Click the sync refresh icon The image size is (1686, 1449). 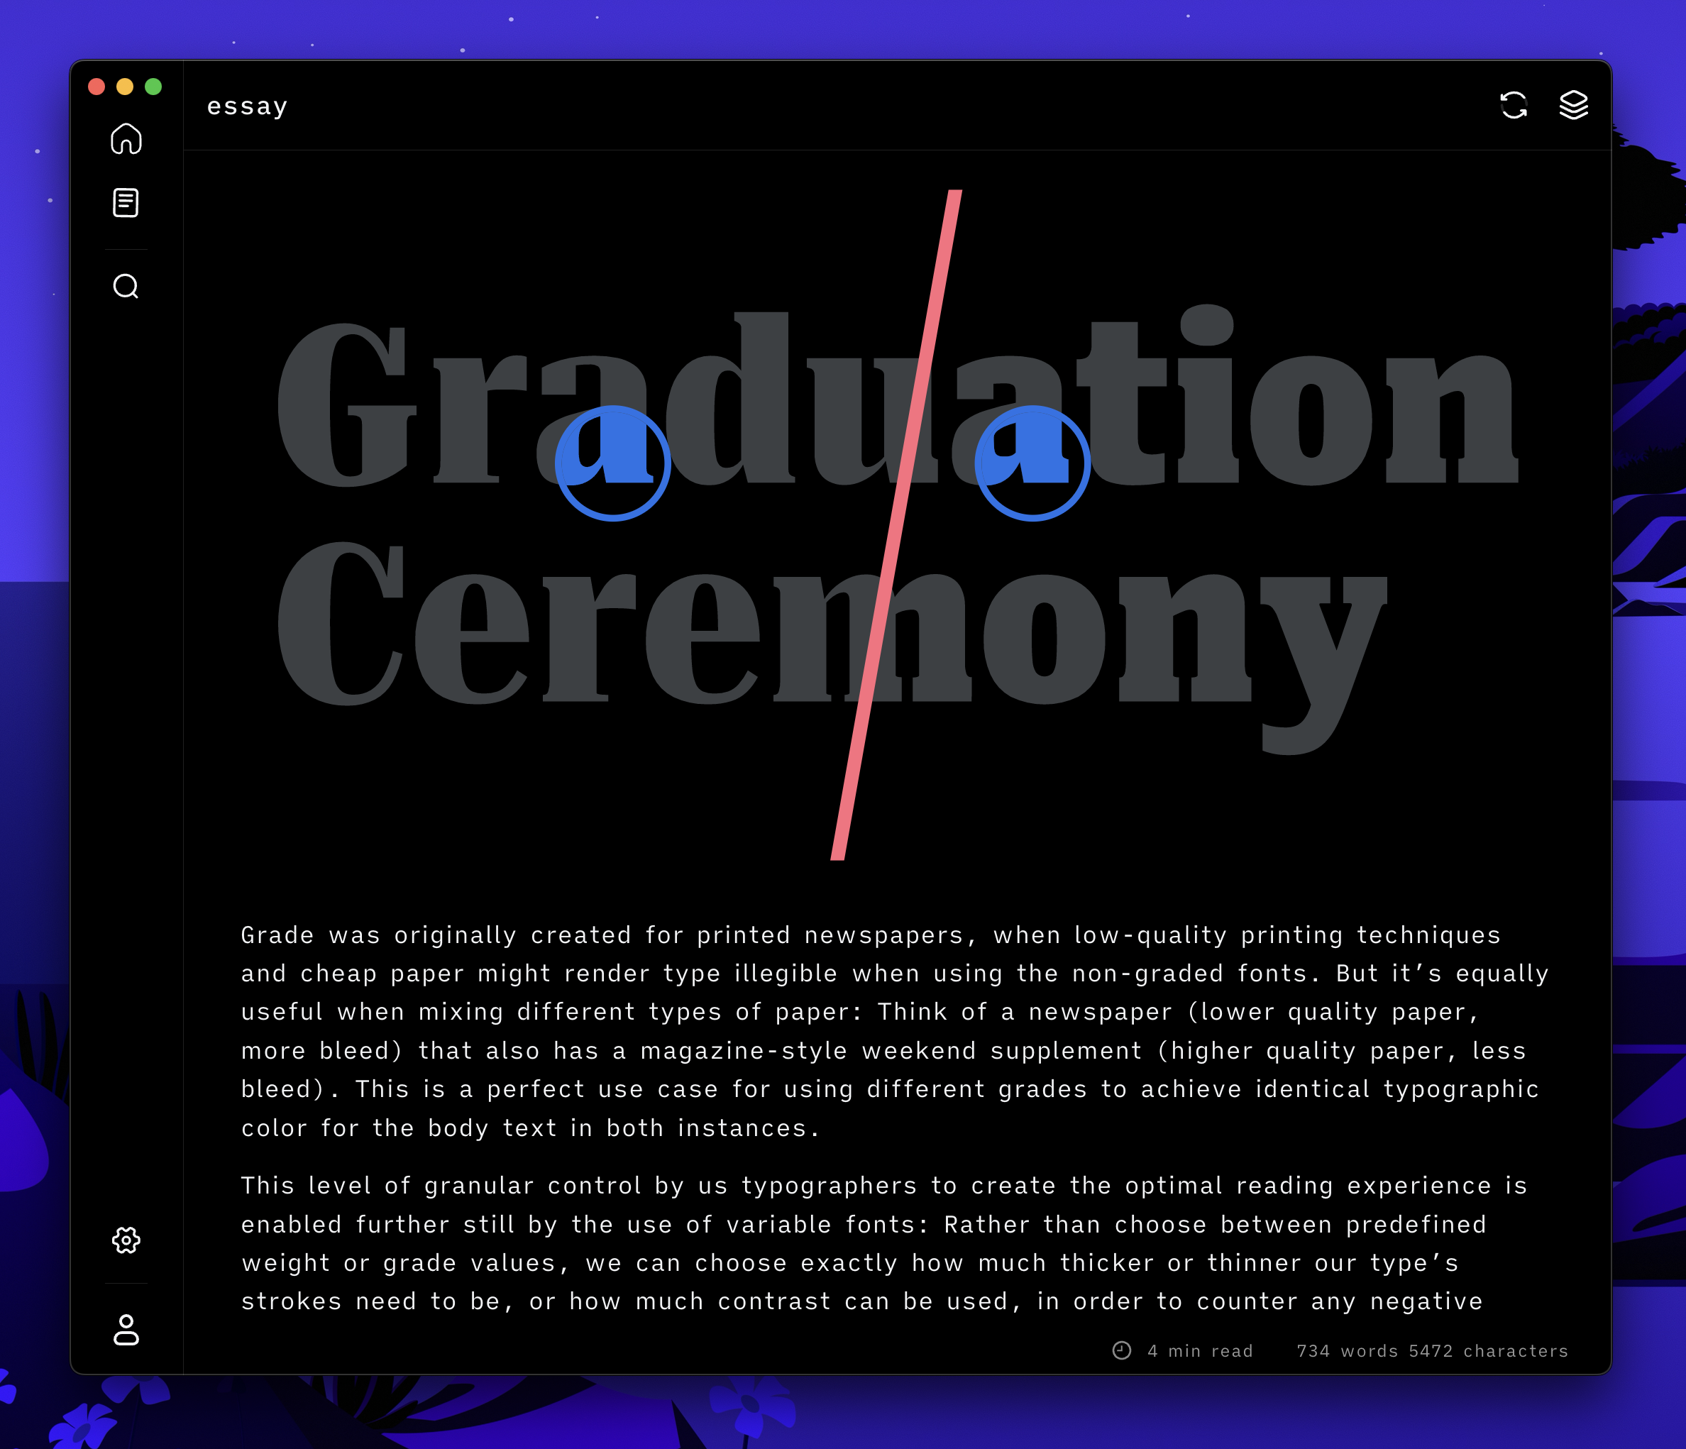[1514, 105]
